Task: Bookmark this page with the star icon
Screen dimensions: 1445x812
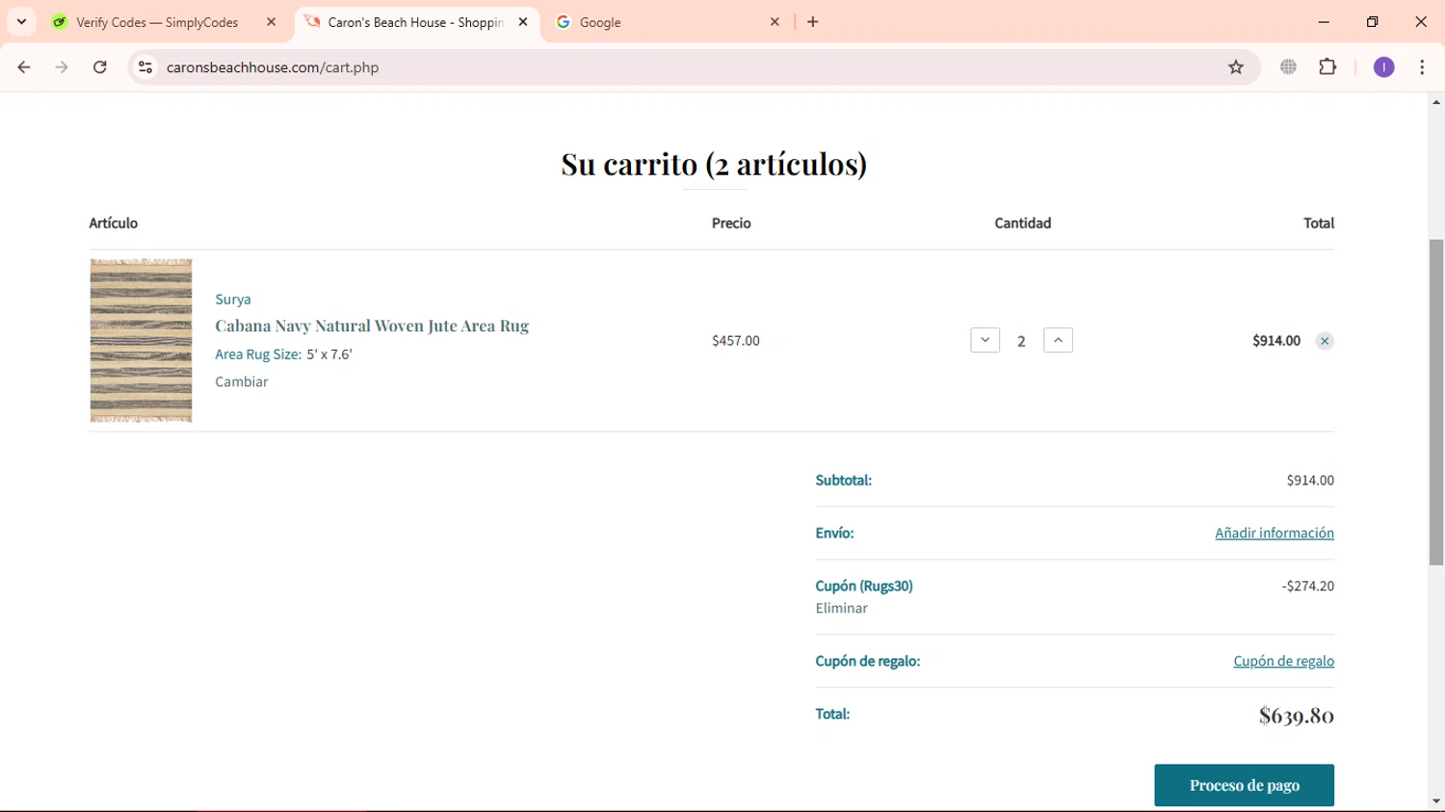Action: tap(1236, 67)
